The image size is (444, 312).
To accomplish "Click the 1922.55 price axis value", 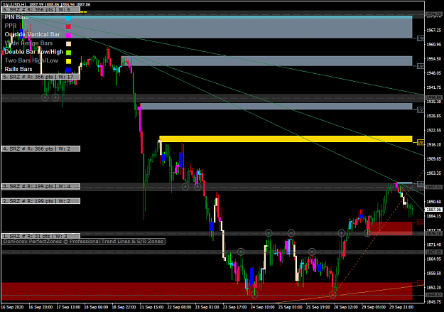I will pyautogui.click(x=433, y=130).
